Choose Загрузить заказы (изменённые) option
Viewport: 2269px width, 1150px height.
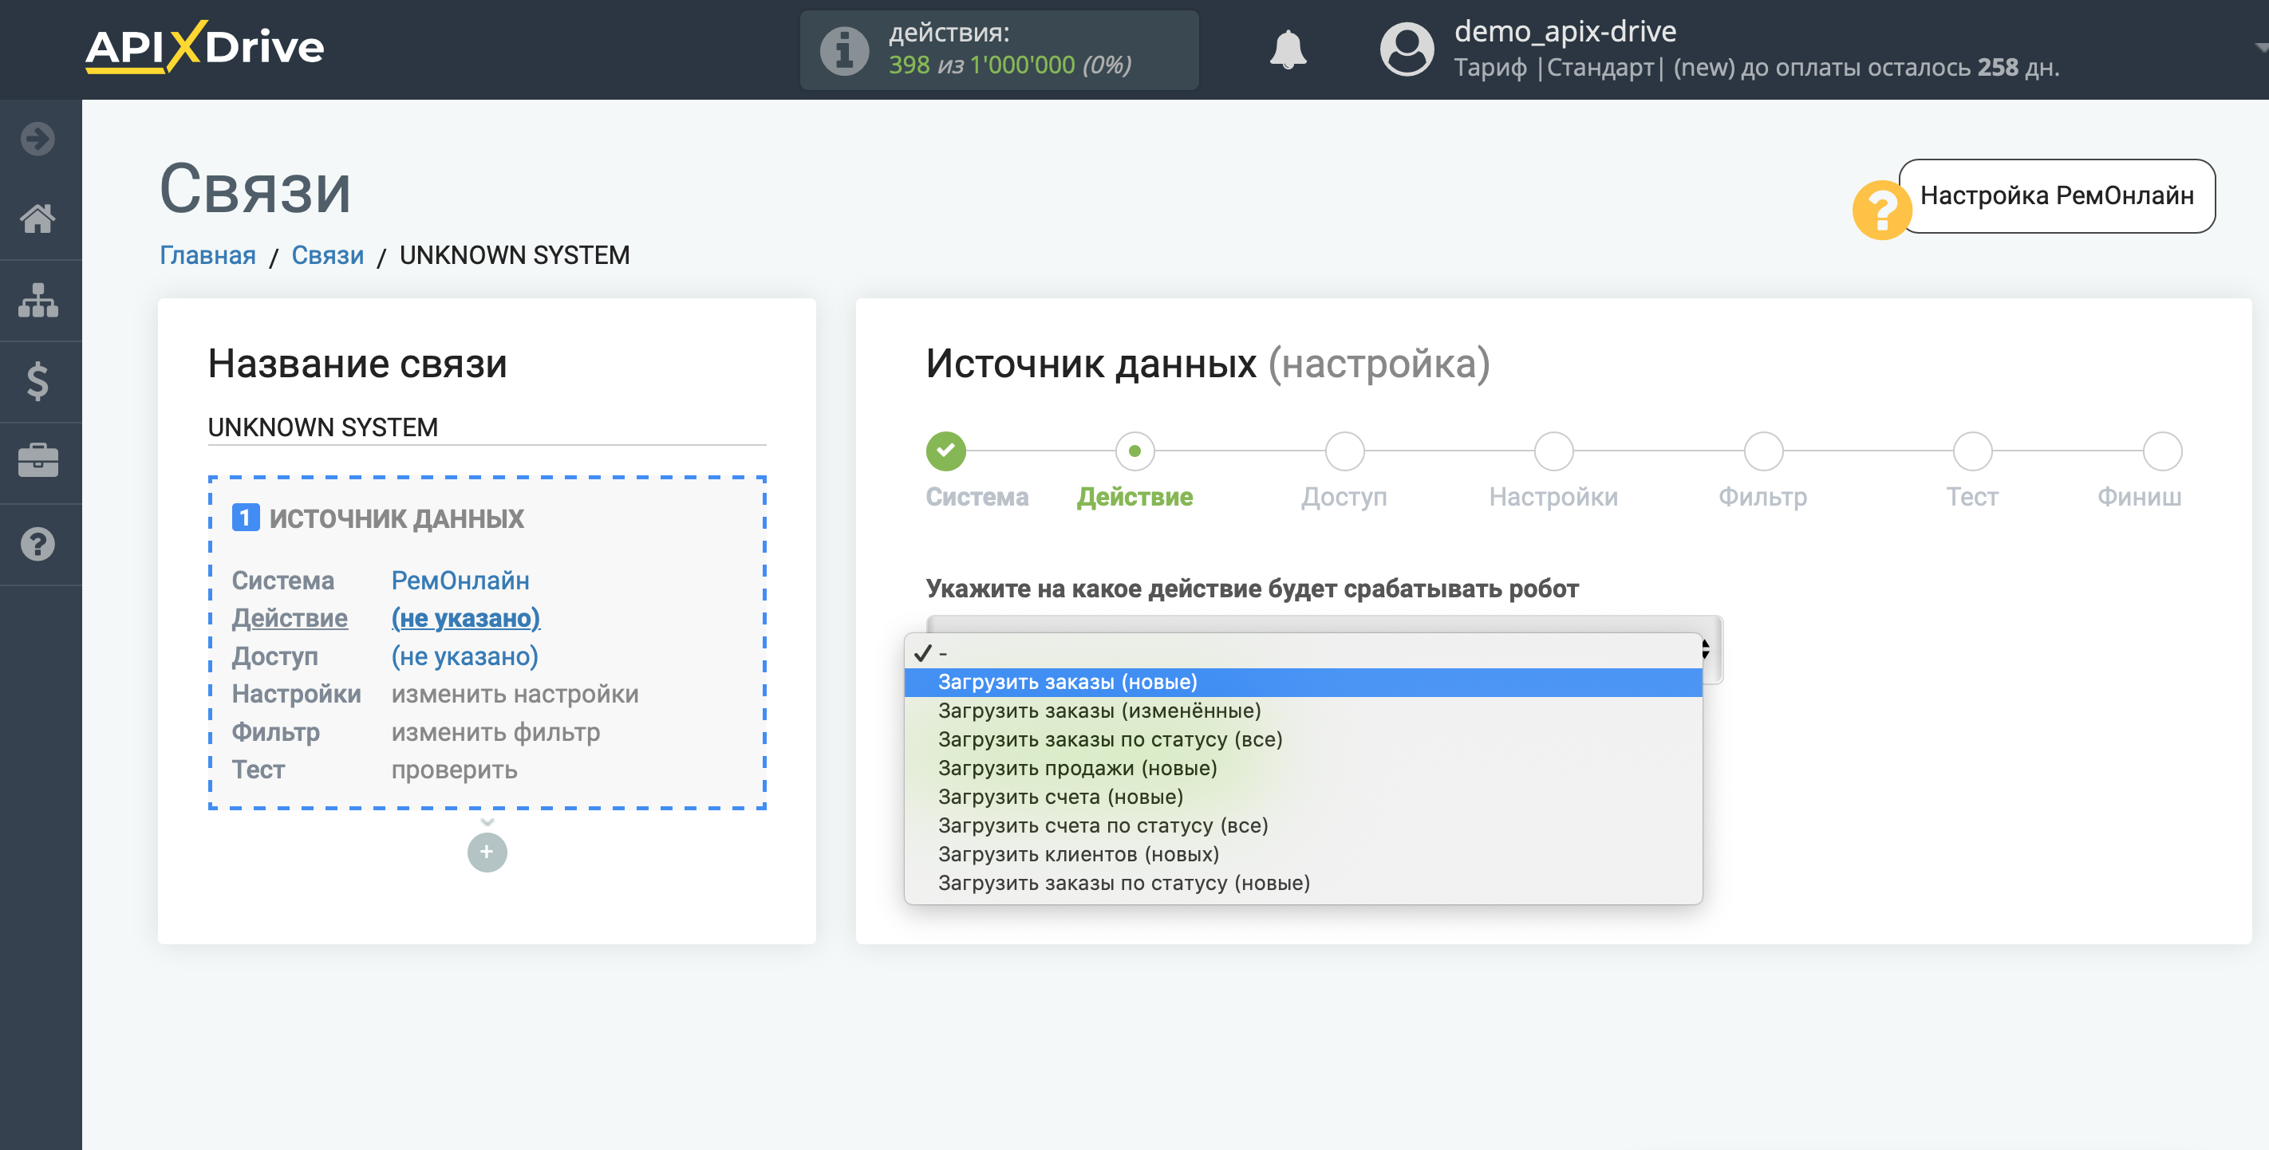pyautogui.click(x=1304, y=711)
